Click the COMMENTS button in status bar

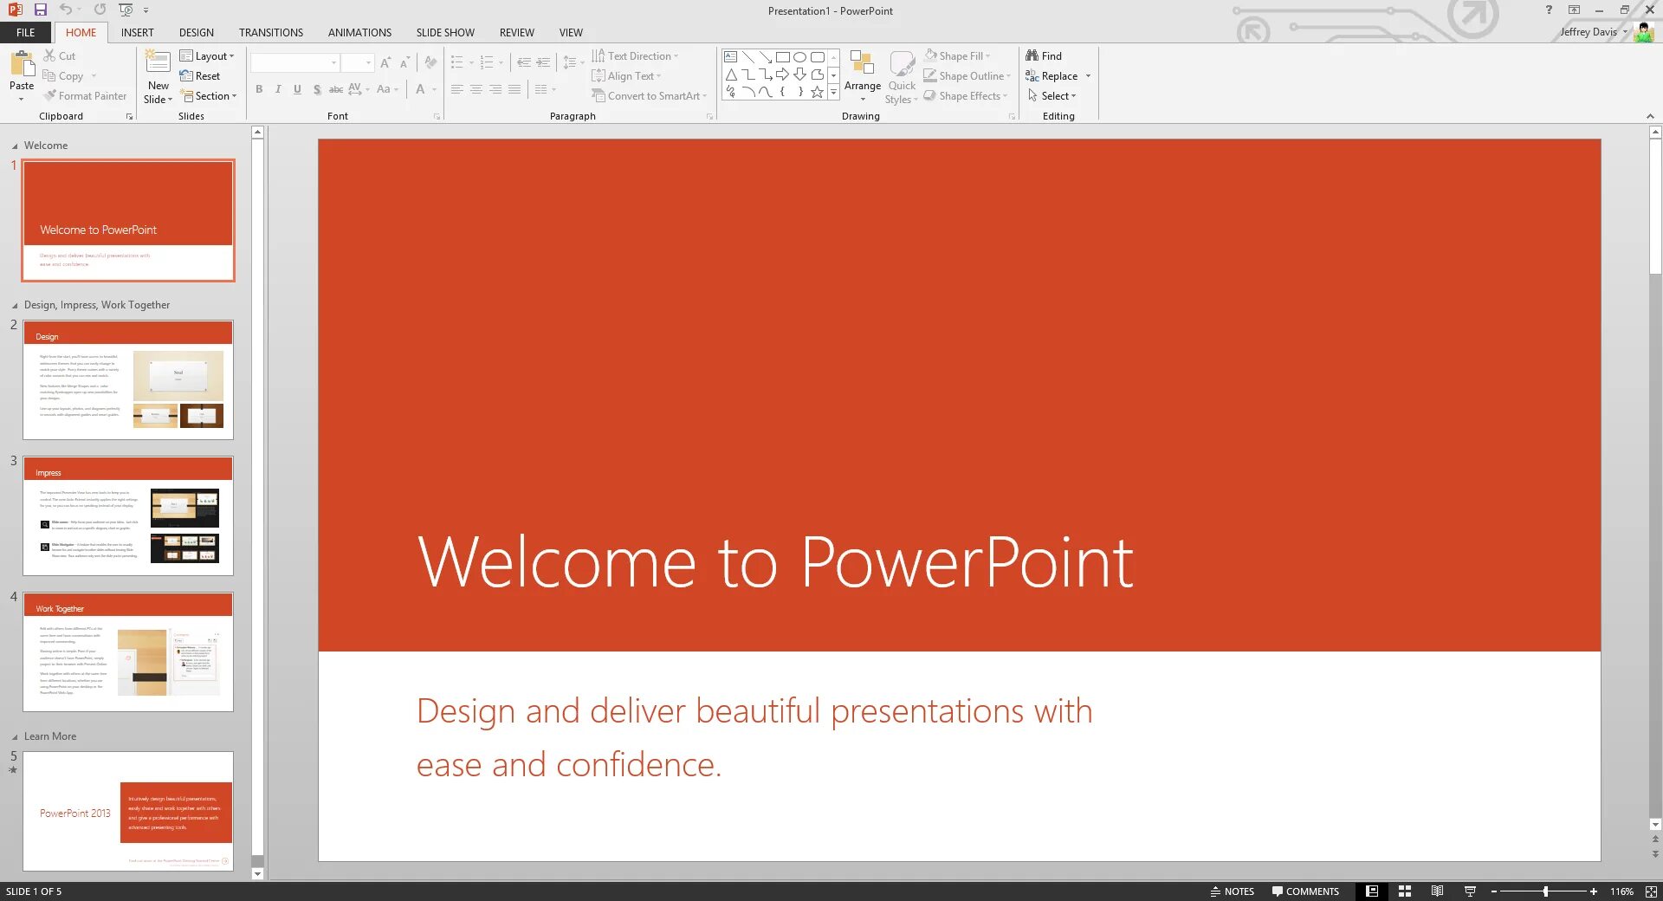point(1305,891)
